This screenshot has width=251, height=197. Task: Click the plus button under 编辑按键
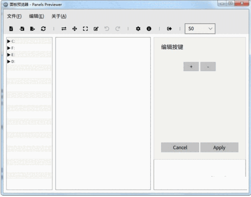191,67
